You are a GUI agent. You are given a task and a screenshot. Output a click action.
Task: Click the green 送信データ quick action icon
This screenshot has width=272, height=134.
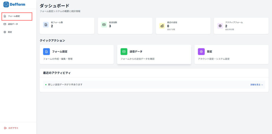(x=124, y=52)
